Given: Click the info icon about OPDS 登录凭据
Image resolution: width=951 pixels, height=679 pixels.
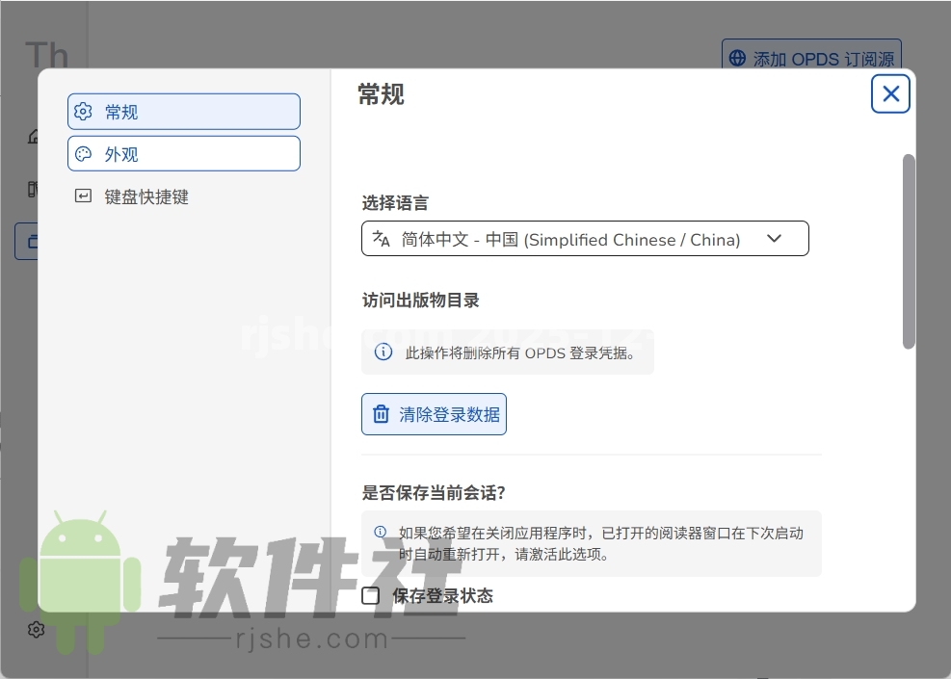Looking at the screenshot, I should (383, 353).
